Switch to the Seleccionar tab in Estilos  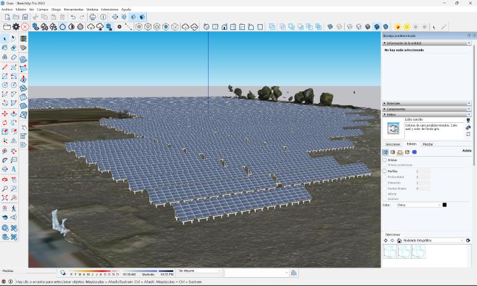pyautogui.click(x=392, y=145)
